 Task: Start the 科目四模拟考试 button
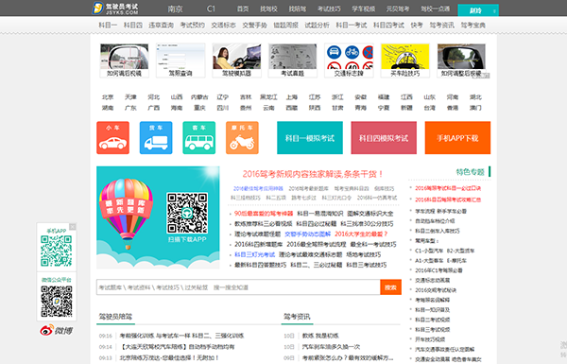[x=384, y=138]
